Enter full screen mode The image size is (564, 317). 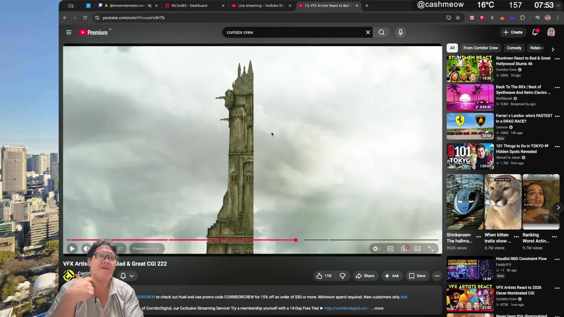tap(431, 249)
